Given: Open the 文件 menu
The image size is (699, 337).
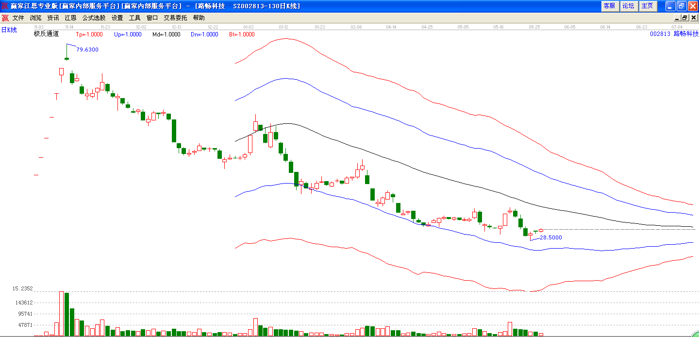Looking at the screenshot, I should 18,18.
